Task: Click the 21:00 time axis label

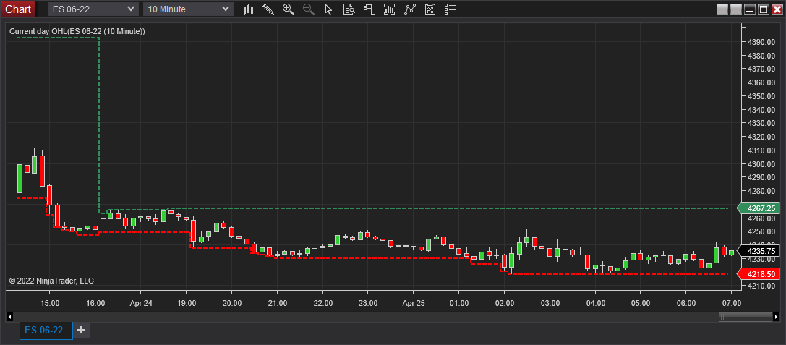Action: click(x=277, y=303)
